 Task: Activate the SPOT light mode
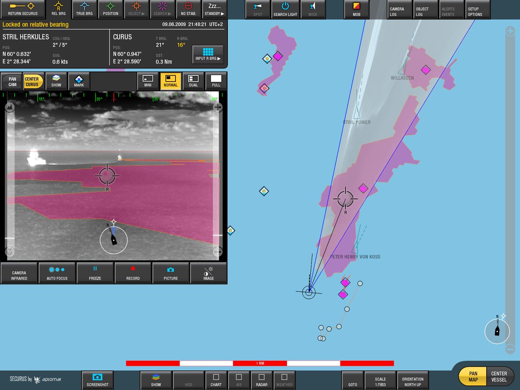pyautogui.click(x=258, y=9)
